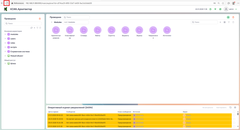Click the green Wi-Fi connection status icon
Image resolution: width=240 pixels, height=130 pixels.
[x=215, y=9]
